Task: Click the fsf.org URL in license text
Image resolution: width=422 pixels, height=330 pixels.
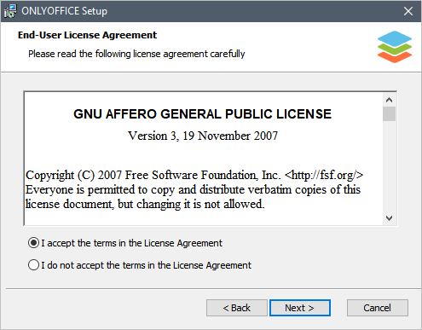Action: click(324, 175)
